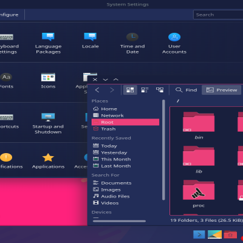Search for Documents in Places panel
The height and width of the screenshot is (243, 243).
click(x=125, y=183)
